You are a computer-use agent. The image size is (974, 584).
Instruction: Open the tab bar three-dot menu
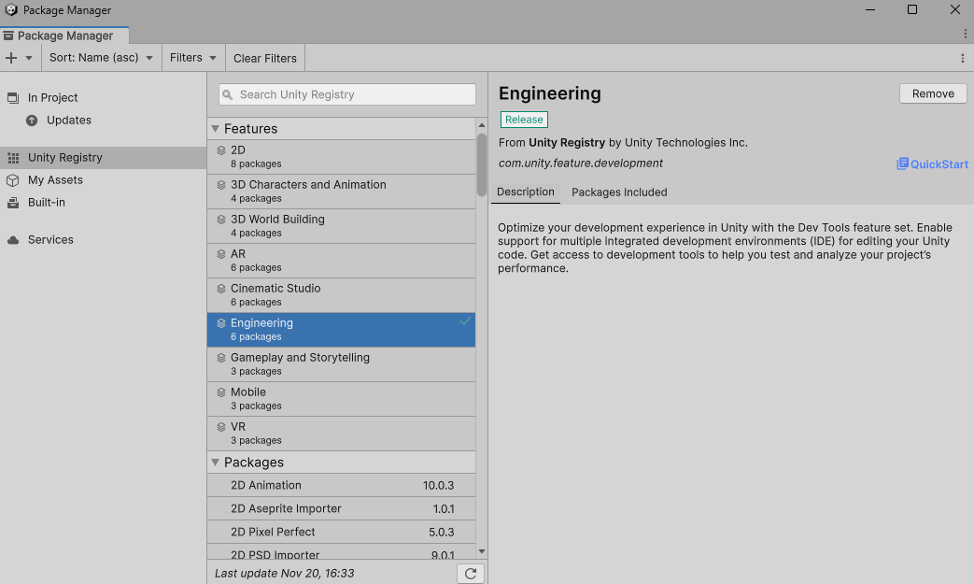965,34
